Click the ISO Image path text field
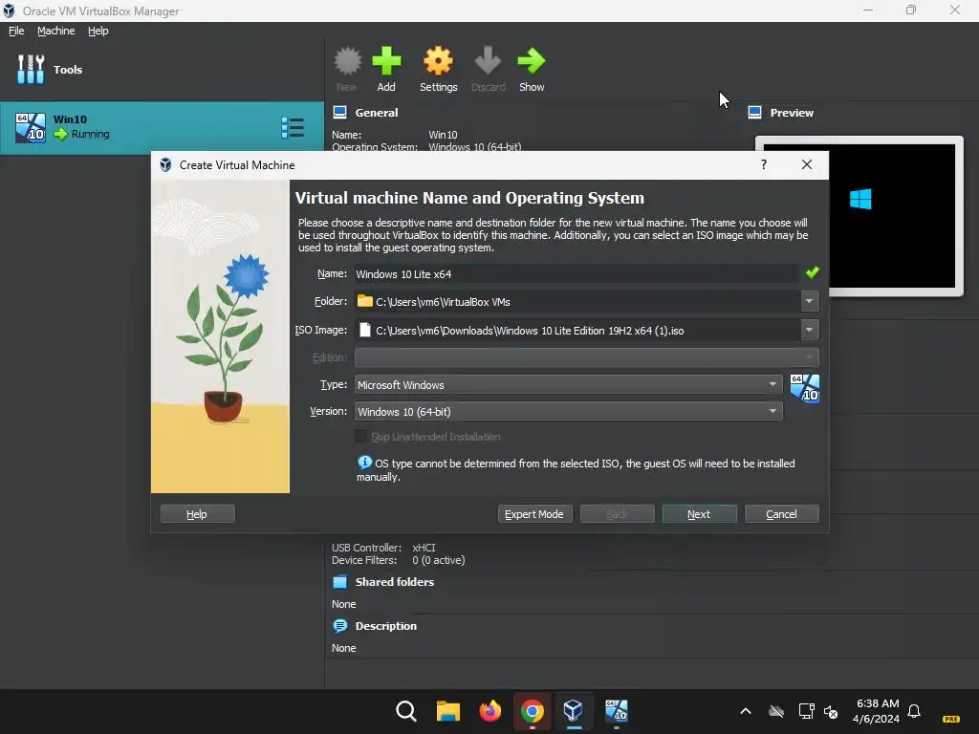 (577, 330)
